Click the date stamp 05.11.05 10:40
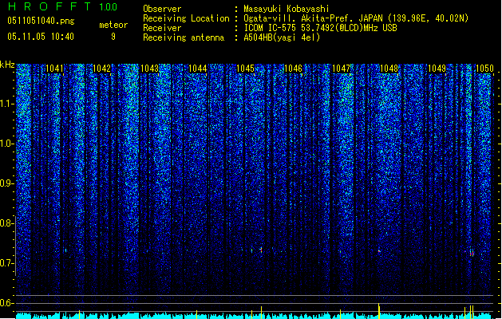Screen dimensions: 502x319 coord(41,37)
